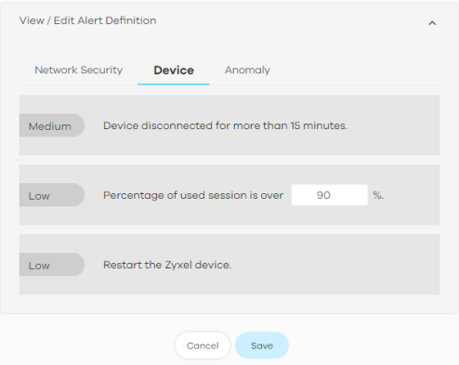The image size is (459, 365).
Task: Click the View / Edit Alert Definition title
Action: tap(88, 20)
